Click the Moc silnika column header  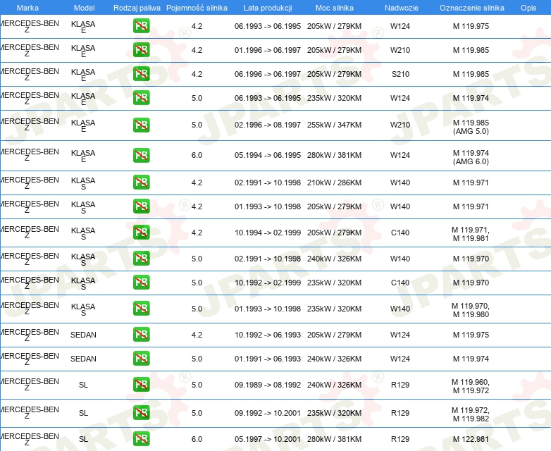(334, 8)
